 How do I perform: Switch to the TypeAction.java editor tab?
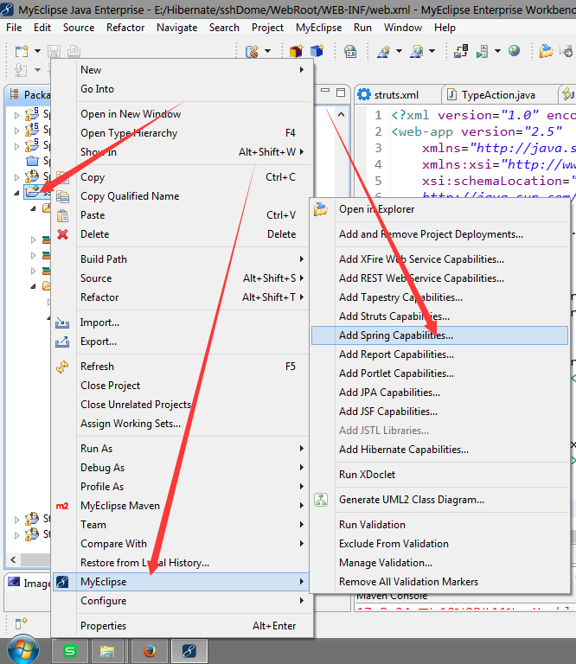[498, 95]
